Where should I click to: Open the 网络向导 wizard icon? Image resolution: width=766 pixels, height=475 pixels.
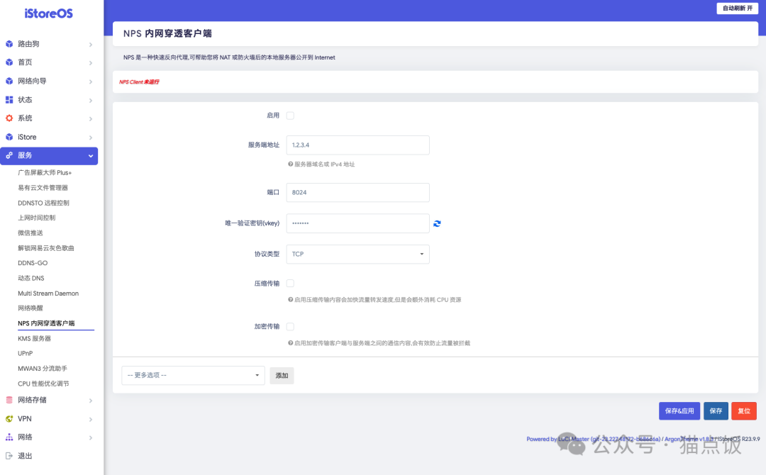9,81
